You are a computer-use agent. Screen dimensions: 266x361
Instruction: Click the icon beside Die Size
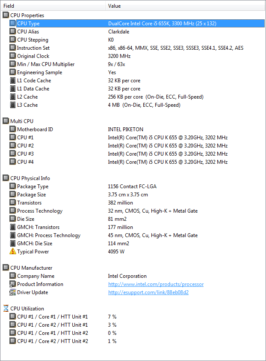[x=13, y=219]
